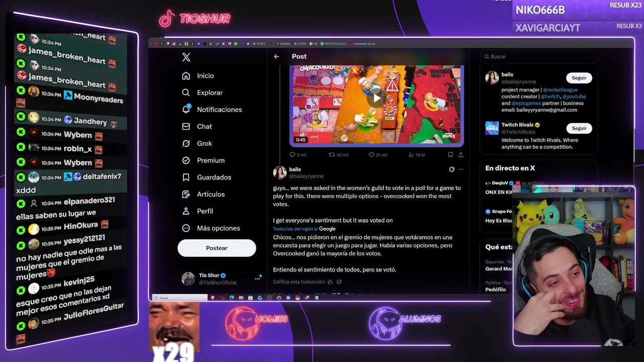Click 'En directo en X' heading

pos(510,168)
